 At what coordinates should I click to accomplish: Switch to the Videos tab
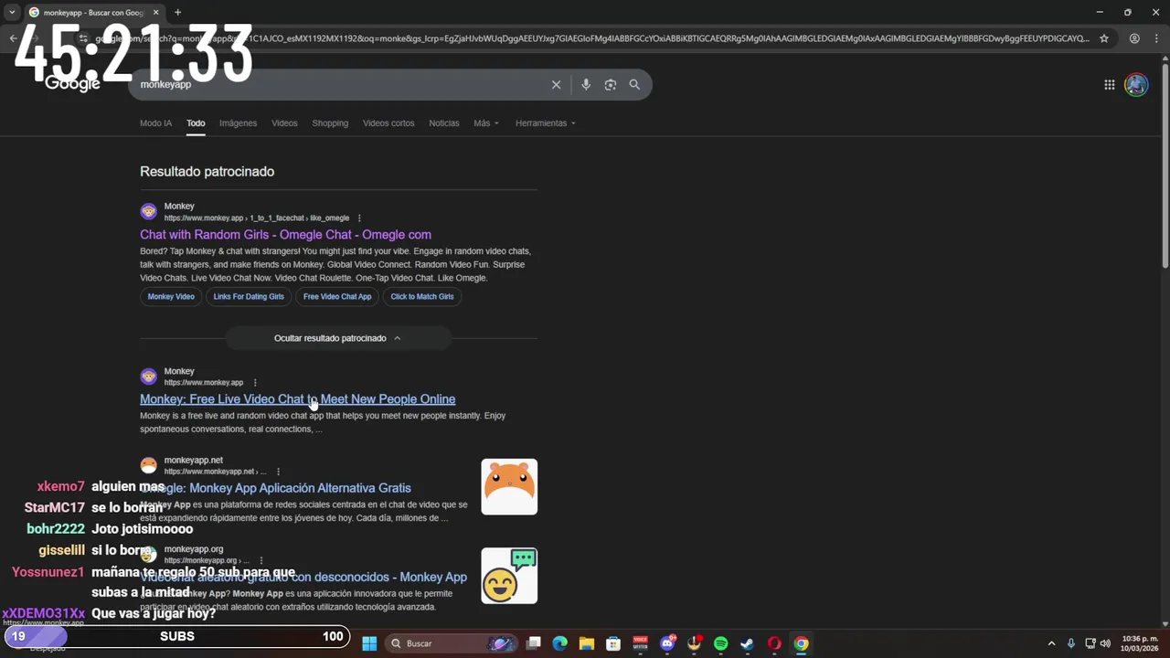coord(284,123)
